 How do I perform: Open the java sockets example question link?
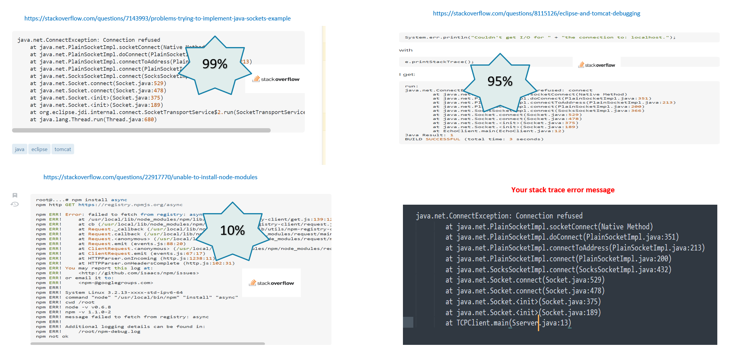pyautogui.click(x=157, y=19)
